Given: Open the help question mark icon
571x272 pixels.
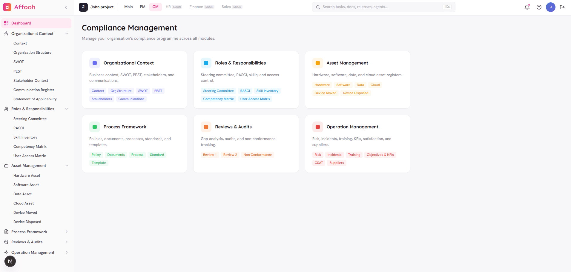Looking at the screenshot, I should click(539, 7).
